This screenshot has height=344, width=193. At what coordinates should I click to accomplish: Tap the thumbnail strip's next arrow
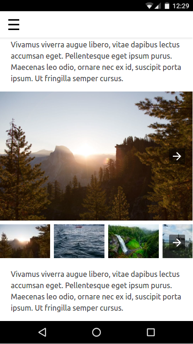tap(177, 243)
